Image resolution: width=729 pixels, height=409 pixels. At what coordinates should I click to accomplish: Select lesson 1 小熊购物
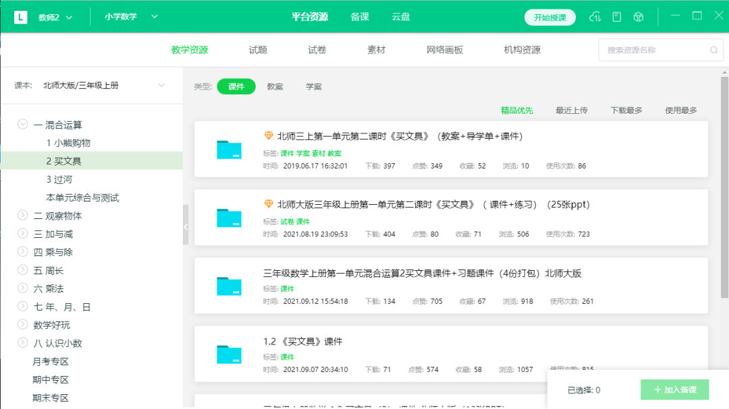pyautogui.click(x=68, y=143)
